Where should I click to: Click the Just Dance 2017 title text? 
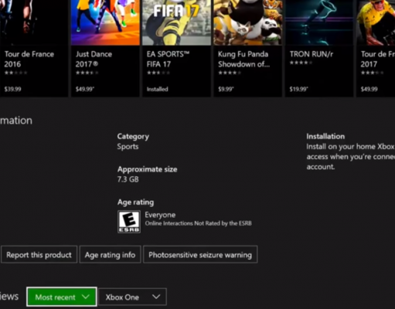coord(94,59)
